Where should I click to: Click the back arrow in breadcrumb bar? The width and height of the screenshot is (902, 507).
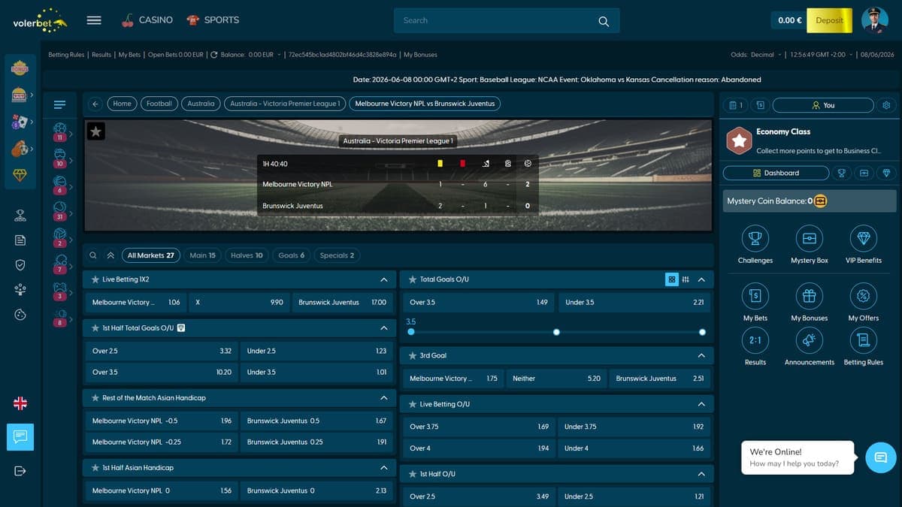click(x=95, y=104)
